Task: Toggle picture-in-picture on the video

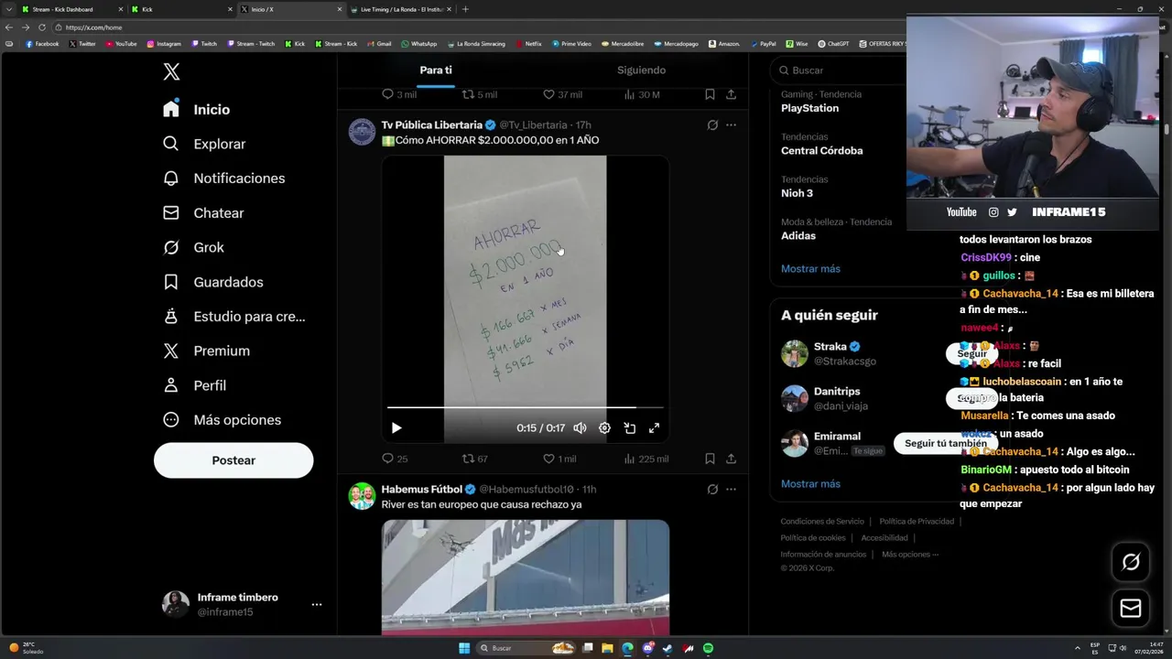Action: tap(630, 427)
